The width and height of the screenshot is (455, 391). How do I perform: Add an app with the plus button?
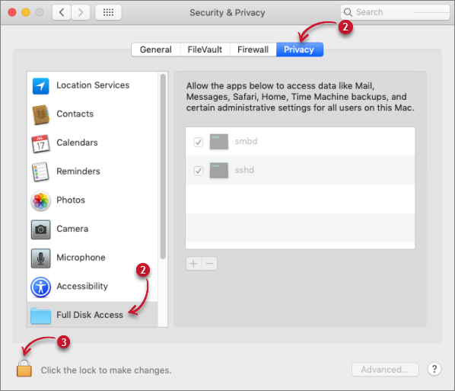pos(193,264)
